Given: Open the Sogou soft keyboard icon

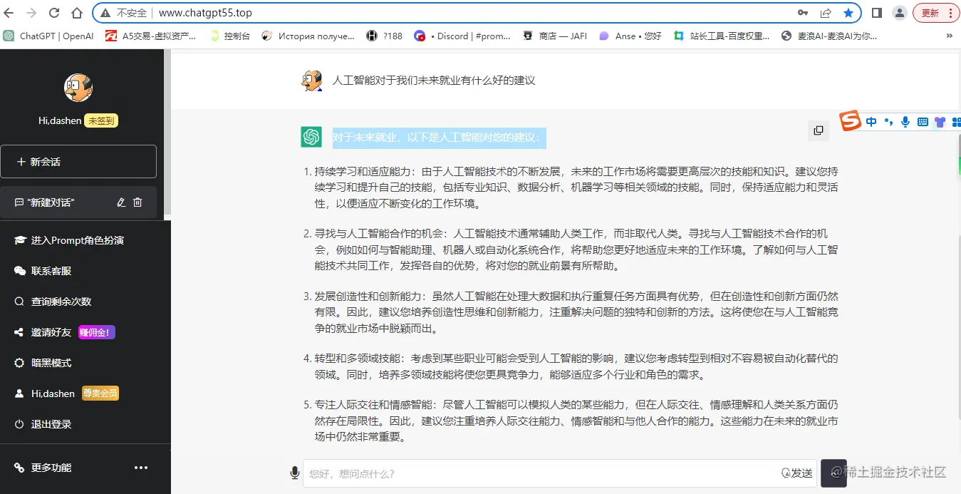Looking at the screenshot, I should [923, 122].
